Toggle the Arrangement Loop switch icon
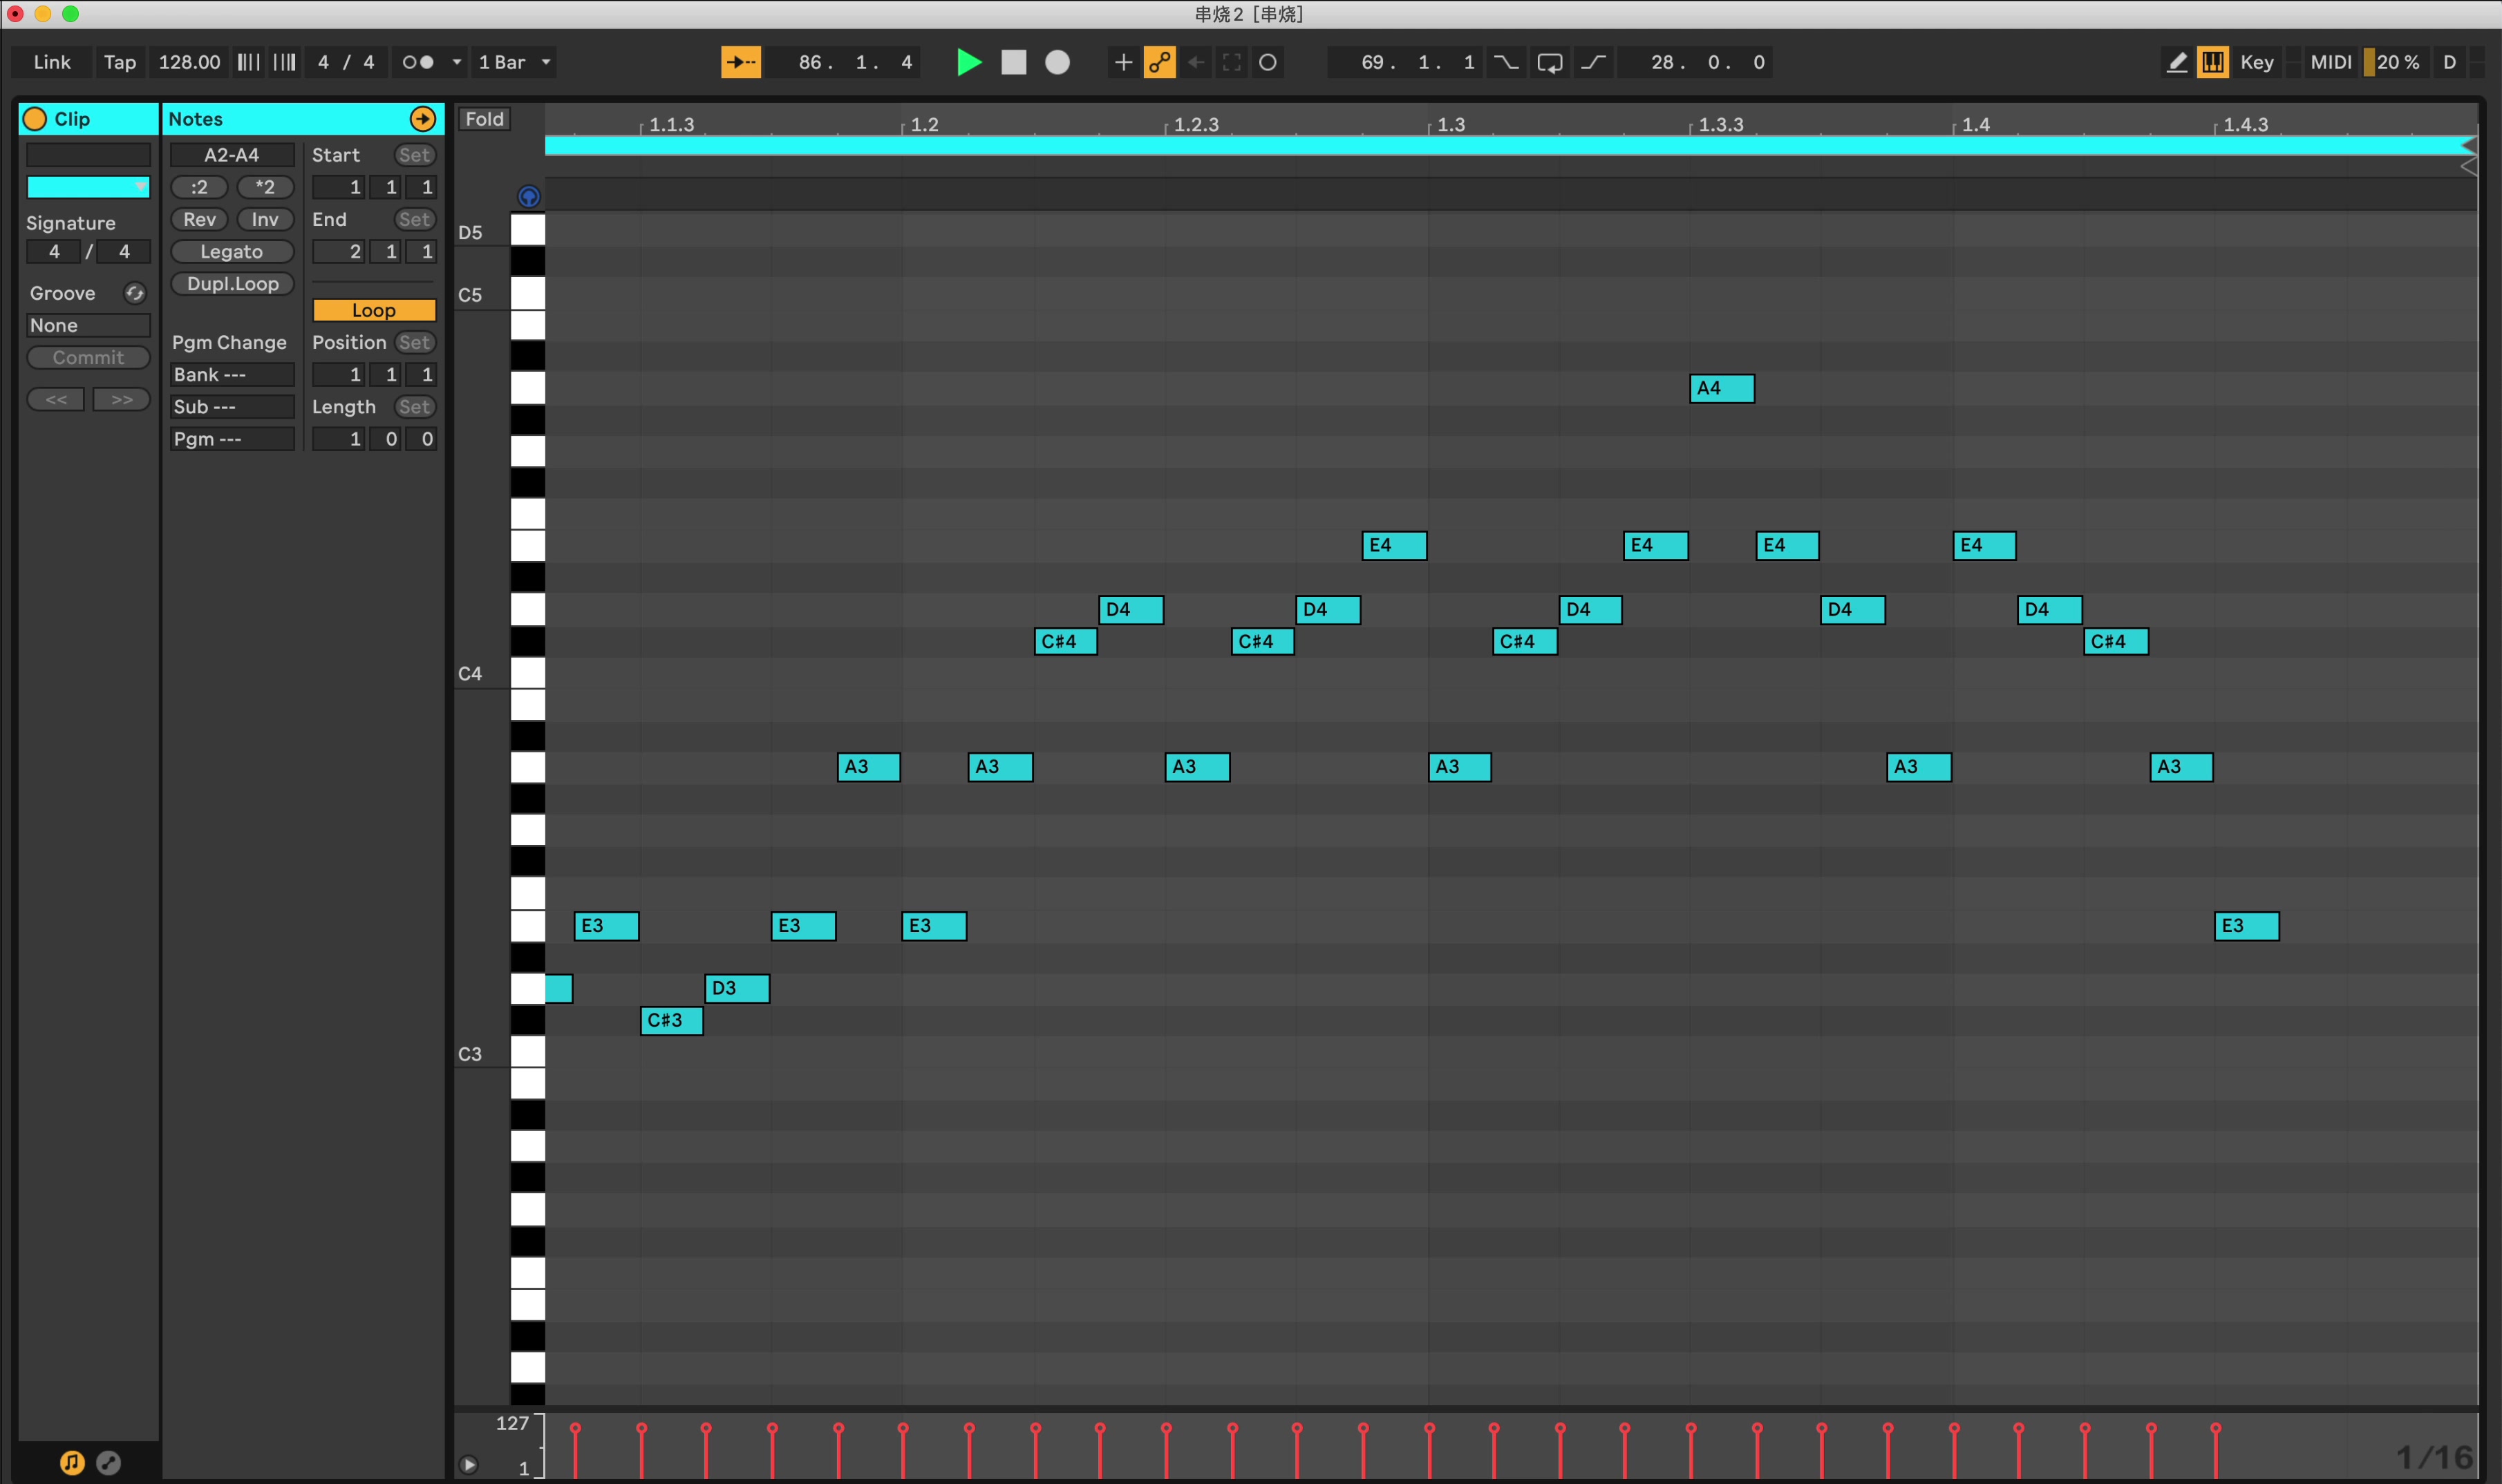The image size is (2502, 1484). click(x=1550, y=62)
